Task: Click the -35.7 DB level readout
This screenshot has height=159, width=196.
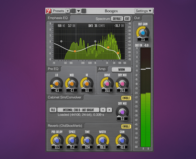Action: pyautogui.click(x=119, y=26)
